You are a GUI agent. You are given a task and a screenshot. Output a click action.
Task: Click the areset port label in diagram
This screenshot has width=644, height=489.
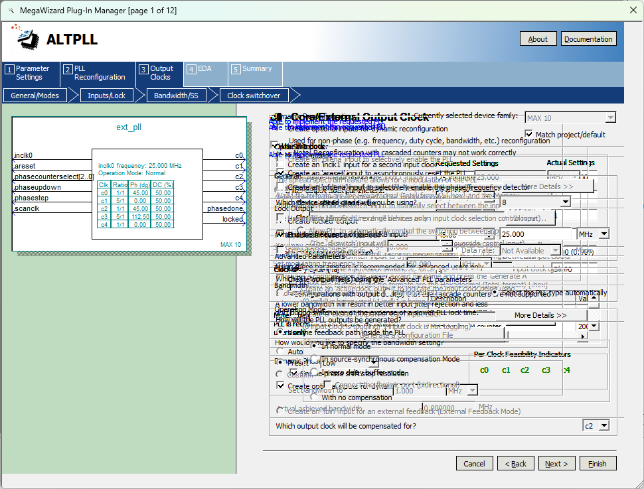[25, 166]
